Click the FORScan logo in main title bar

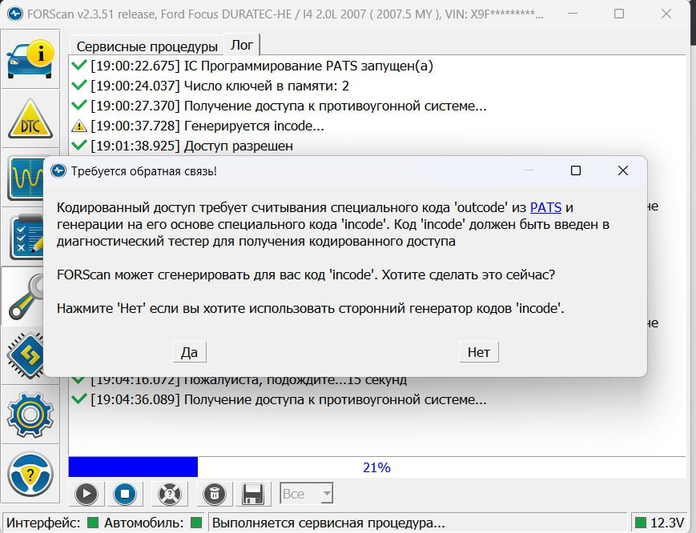15,14
